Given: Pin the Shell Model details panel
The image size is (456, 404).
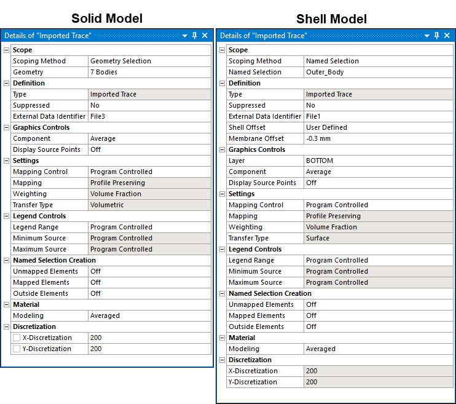Looking at the screenshot, I should click(x=436, y=36).
